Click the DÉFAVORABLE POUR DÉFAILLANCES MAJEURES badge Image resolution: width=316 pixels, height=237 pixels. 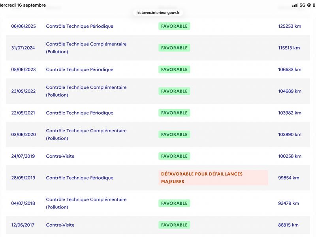213,177
